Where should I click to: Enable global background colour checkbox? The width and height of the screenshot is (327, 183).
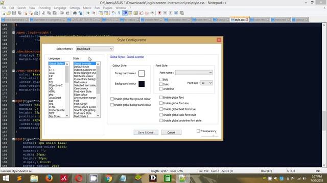112,105
